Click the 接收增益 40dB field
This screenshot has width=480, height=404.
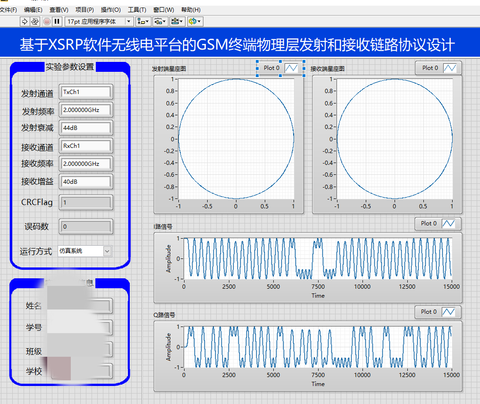(x=86, y=182)
